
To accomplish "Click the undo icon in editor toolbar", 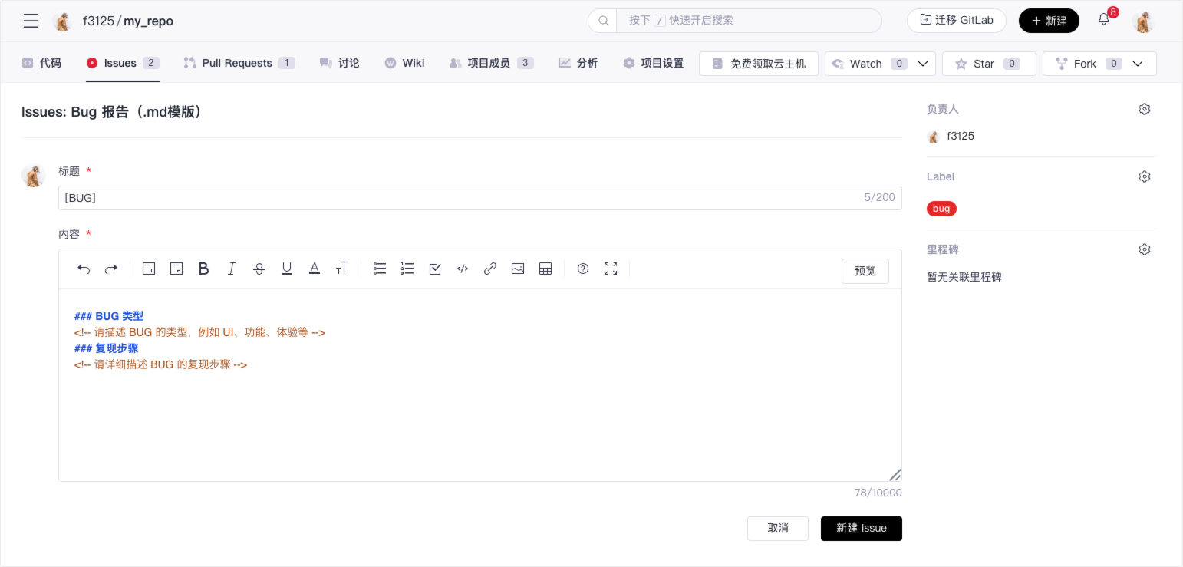I will point(84,269).
